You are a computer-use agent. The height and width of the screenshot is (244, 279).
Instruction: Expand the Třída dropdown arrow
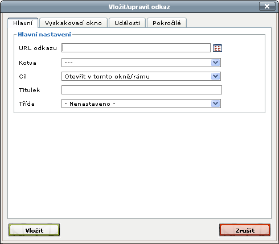click(x=215, y=104)
